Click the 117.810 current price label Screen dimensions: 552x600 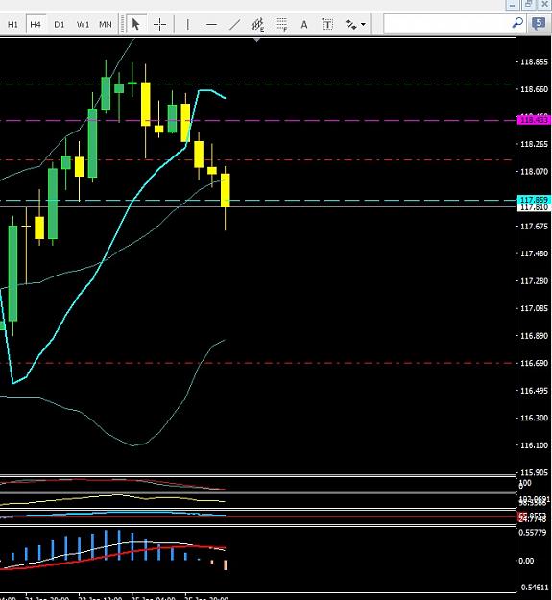point(534,207)
